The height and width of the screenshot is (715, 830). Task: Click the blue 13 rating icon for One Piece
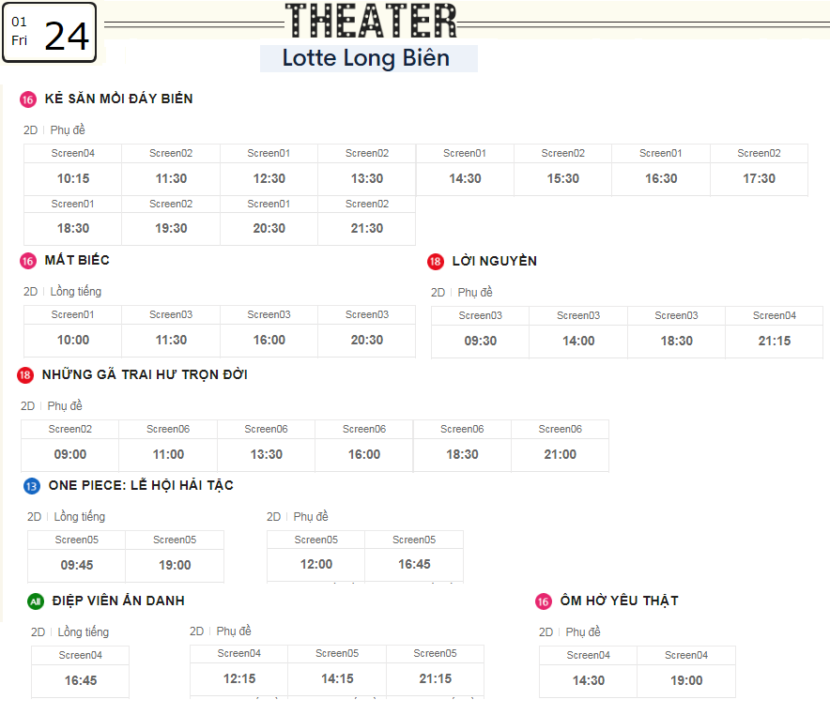pyautogui.click(x=32, y=486)
